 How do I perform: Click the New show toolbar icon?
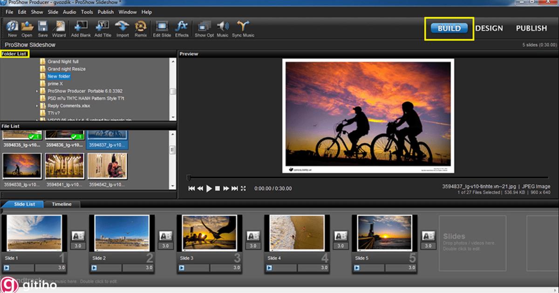13,27
